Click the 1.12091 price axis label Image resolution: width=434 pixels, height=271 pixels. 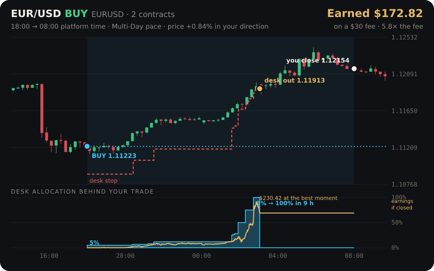click(405, 74)
